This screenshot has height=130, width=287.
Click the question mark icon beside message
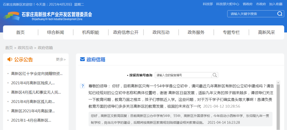[x=83, y=86]
